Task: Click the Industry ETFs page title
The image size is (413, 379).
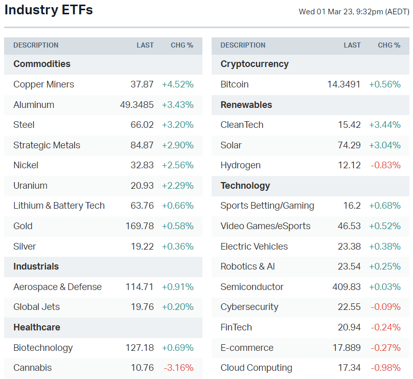Action: pos(49,10)
